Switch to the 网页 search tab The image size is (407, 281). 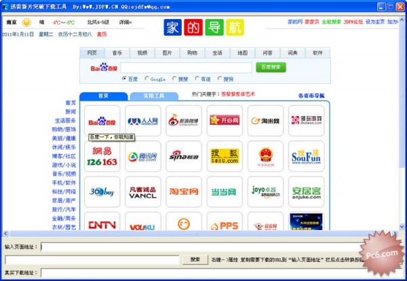tap(92, 53)
